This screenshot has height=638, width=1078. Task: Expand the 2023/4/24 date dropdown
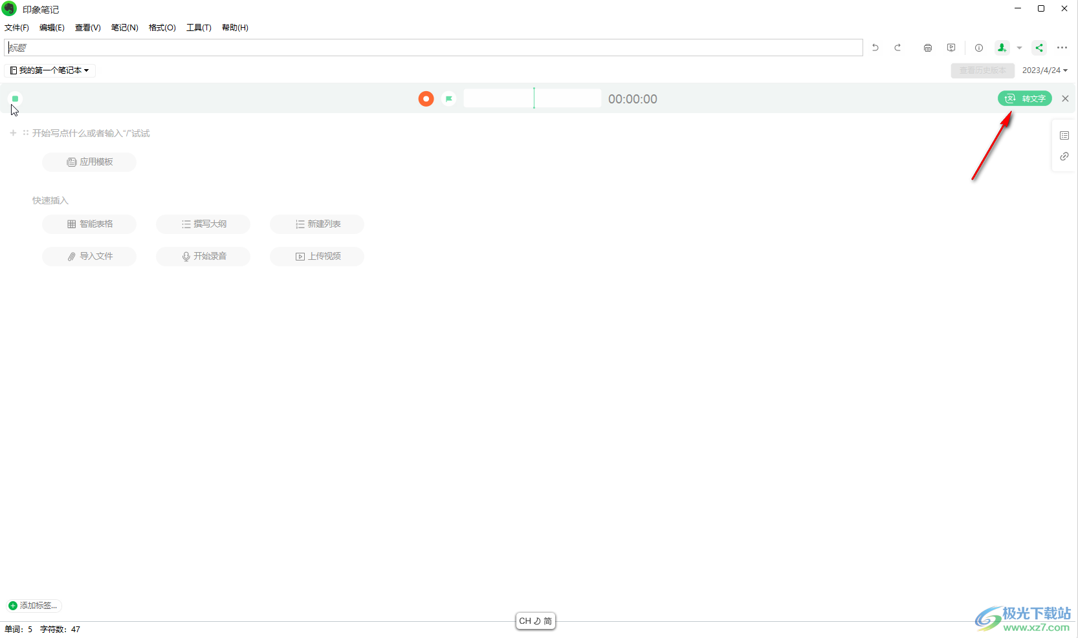click(1044, 70)
